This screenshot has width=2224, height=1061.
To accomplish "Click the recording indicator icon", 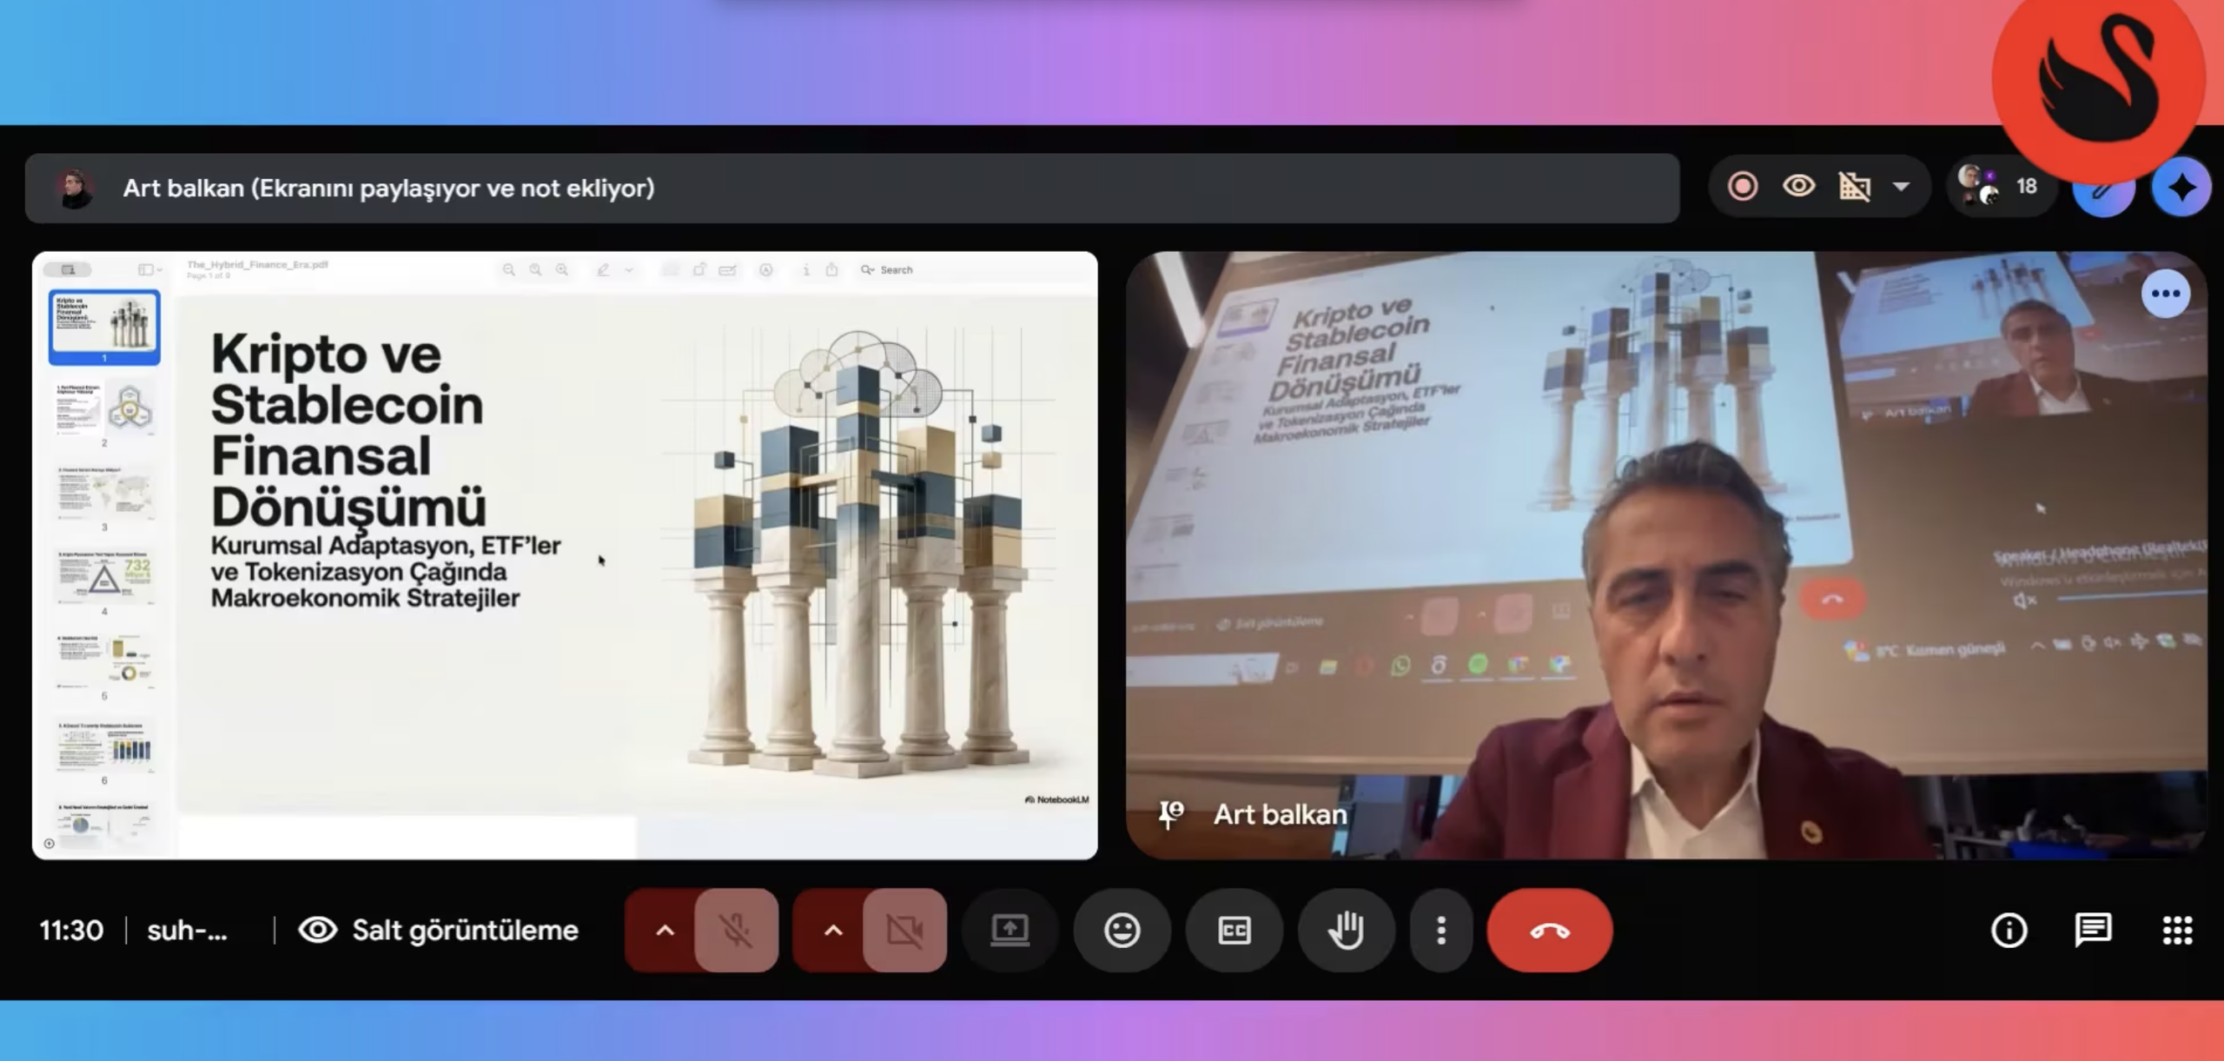I will coord(1743,187).
